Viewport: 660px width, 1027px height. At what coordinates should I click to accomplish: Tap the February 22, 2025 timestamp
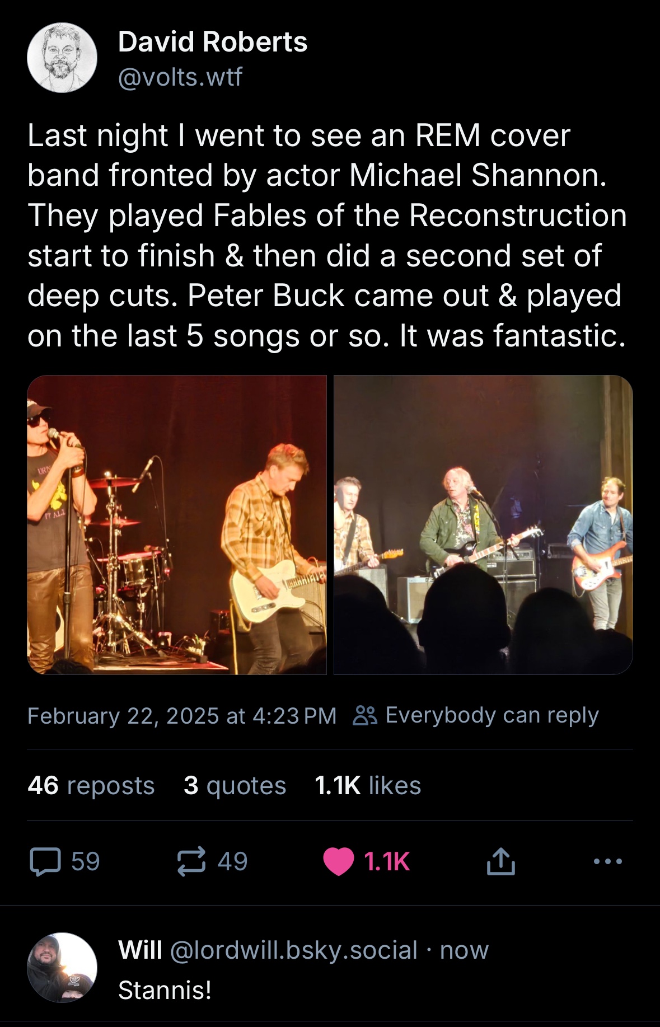[x=182, y=716]
